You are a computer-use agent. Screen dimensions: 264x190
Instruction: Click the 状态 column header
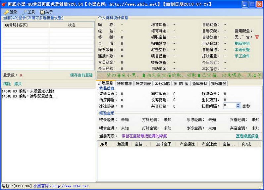click(x=72, y=25)
